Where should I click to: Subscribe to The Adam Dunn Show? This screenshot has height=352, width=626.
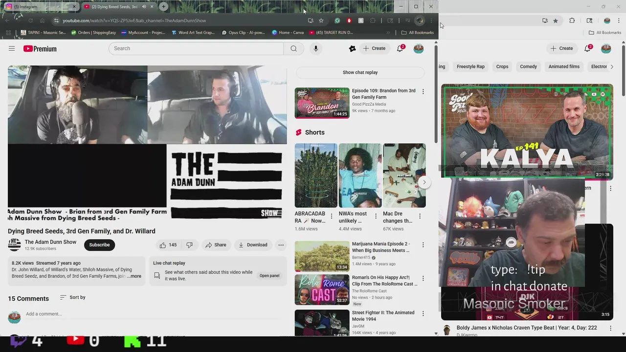(x=99, y=245)
